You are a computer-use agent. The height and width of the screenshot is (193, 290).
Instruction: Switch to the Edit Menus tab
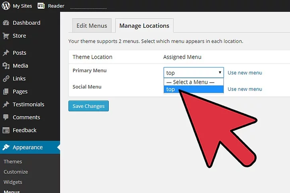(92, 26)
